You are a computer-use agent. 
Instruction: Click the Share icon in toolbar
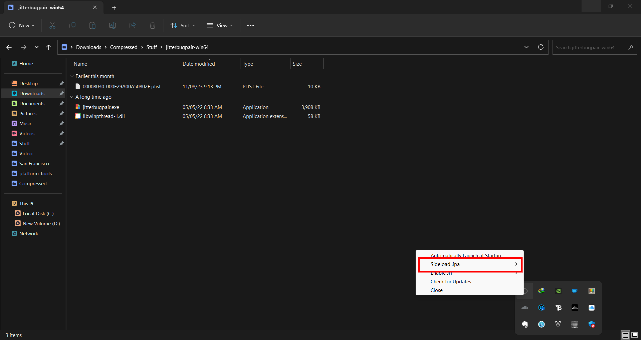tap(133, 25)
